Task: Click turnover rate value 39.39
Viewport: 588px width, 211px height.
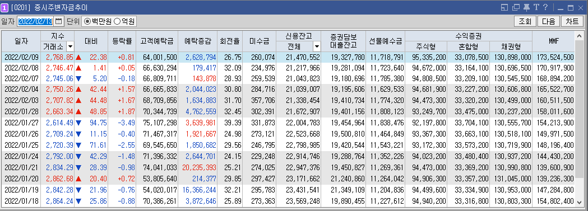Action: 233,123
